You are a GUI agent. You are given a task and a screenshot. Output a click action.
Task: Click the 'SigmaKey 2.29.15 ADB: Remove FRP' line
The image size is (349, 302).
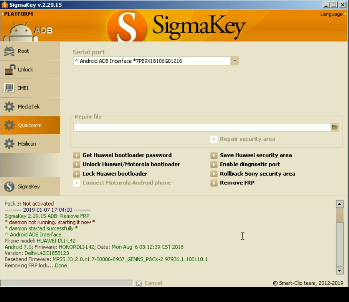tap(47, 216)
